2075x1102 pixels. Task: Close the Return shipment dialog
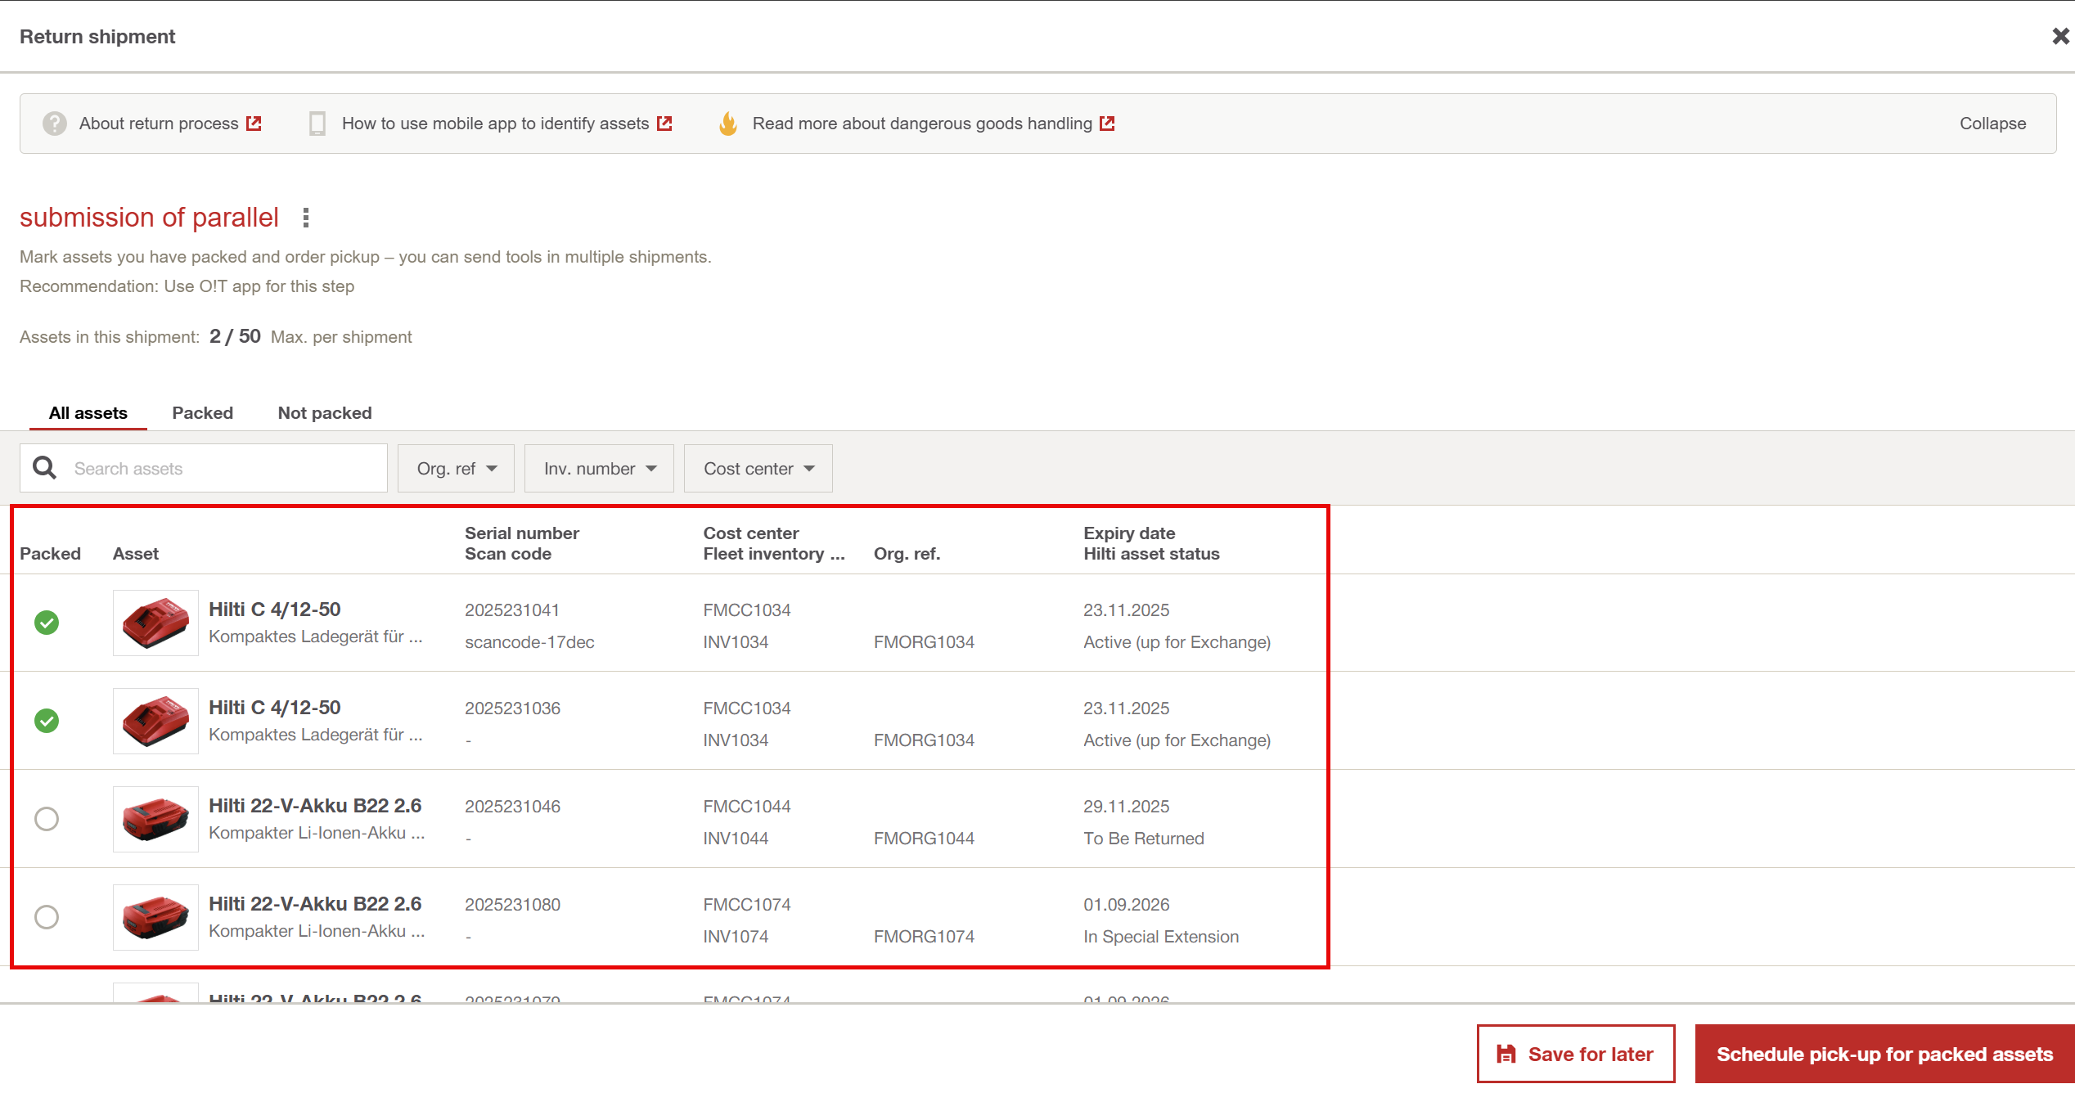tap(2060, 36)
